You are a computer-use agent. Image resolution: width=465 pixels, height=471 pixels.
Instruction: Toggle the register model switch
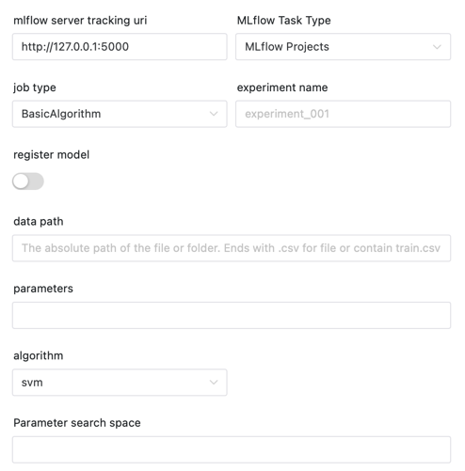coord(28,181)
